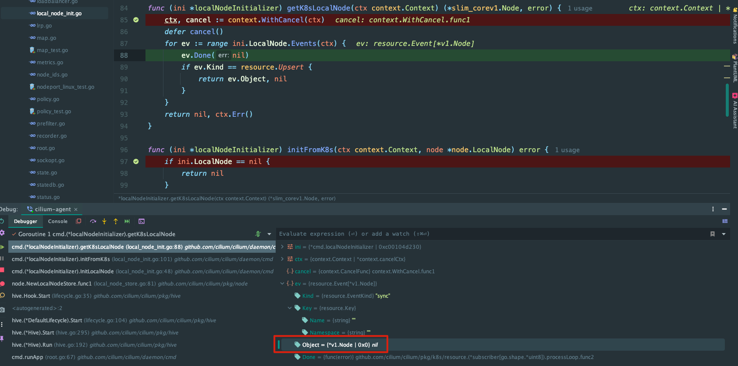The image size is (738, 366).
Task: Toggle breakpoint on line 97
Action: pos(136,161)
